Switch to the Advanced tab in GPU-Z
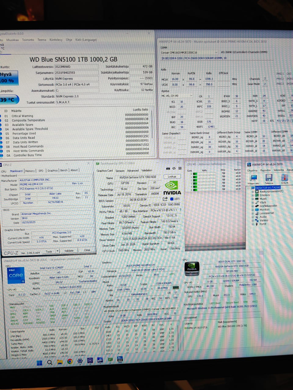The image size is (293, 390). [133, 171]
